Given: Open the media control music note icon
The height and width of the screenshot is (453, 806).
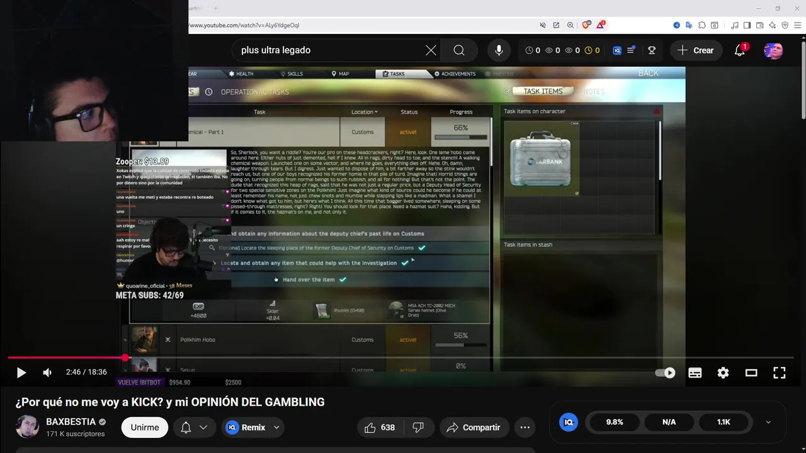Looking at the screenshot, I should pyautogui.click(x=734, y=25).
